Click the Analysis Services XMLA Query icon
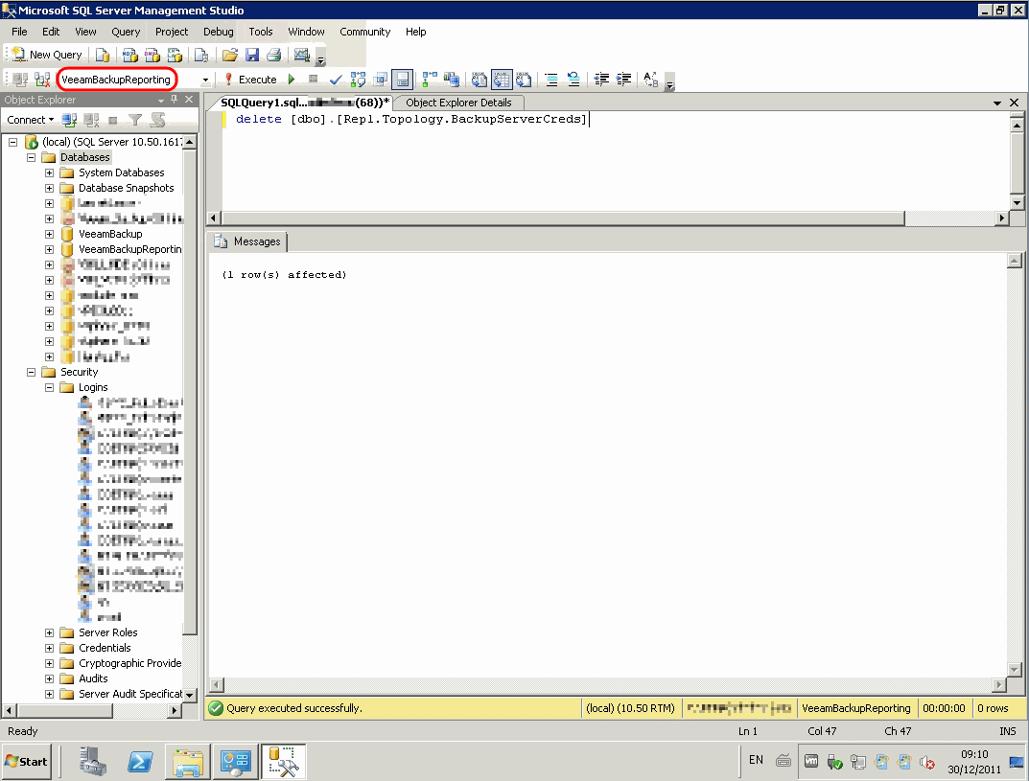Viewport: 1029px width, 781px height. coord(175,55)
